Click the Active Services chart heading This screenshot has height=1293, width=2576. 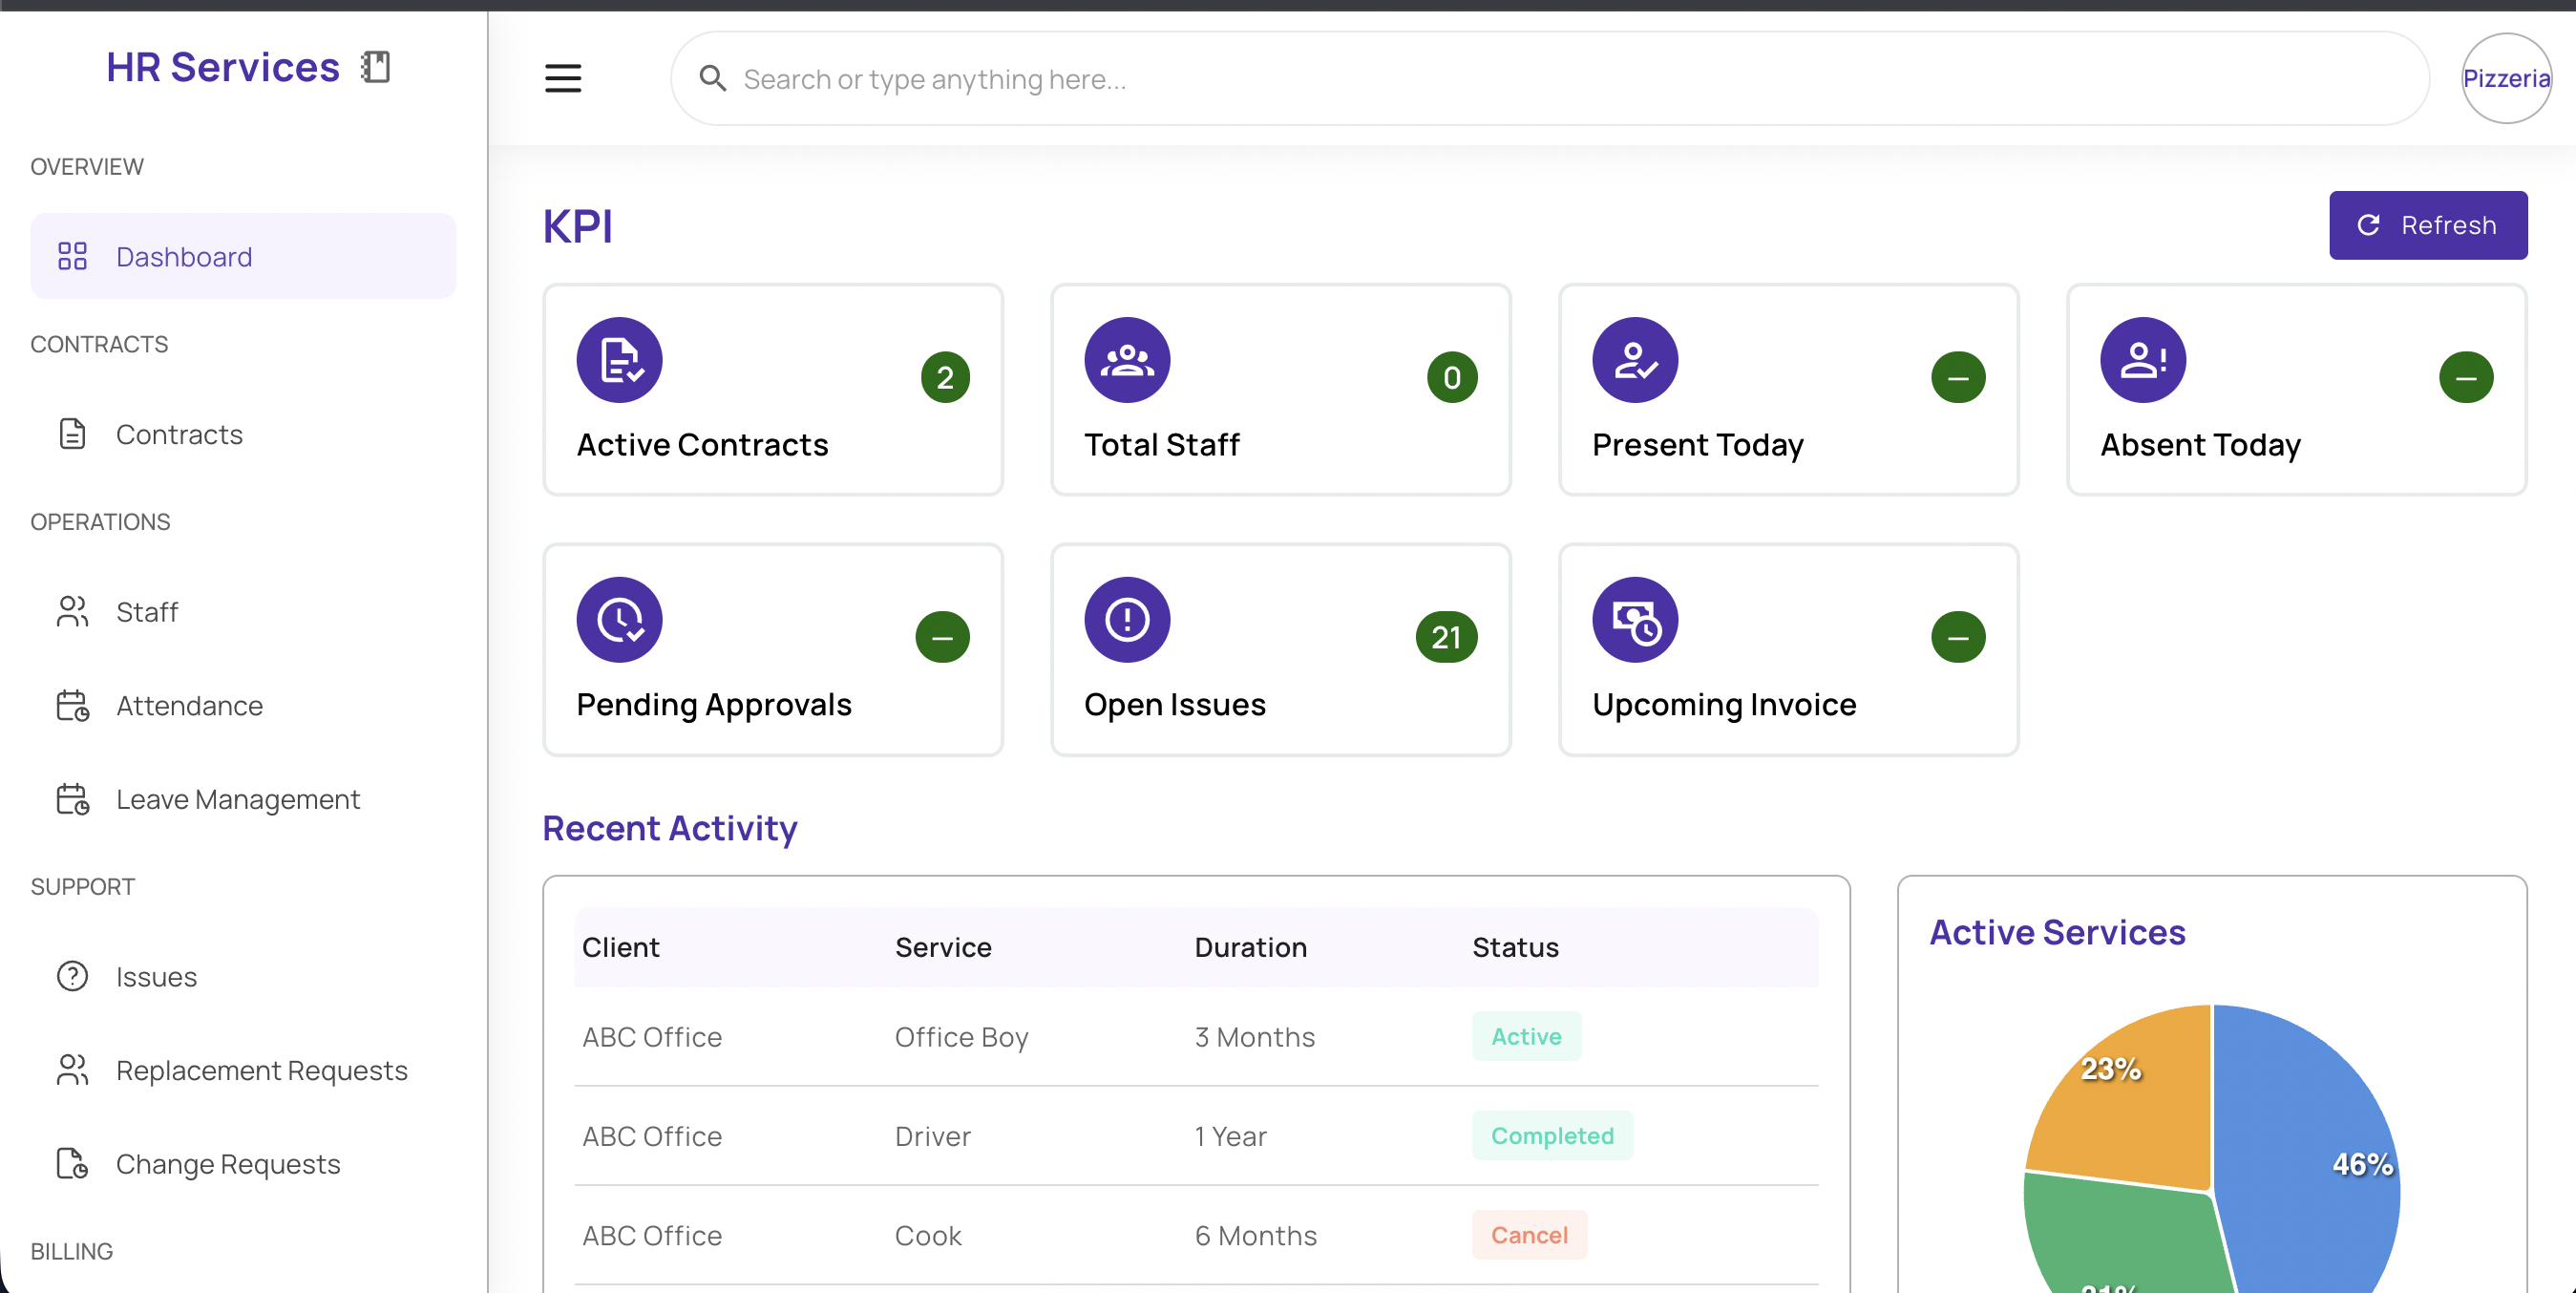pyautogui.click(x=2057, y=932)
